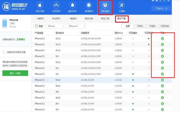Image resolution: width=180 pixels, height=118 pixels.
Task: Filter firmware list by 可刷可越
Action: (x=165, y=26)
